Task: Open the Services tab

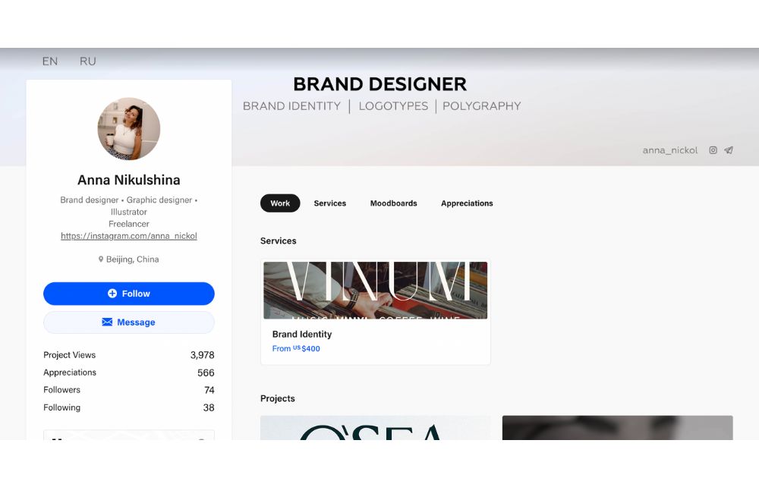Action: (x=329, y=203)
